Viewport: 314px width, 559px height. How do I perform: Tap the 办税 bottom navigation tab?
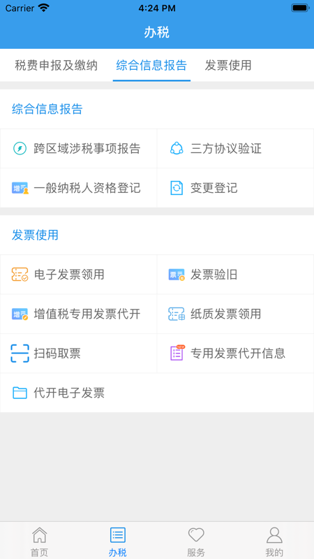[118, 541]
